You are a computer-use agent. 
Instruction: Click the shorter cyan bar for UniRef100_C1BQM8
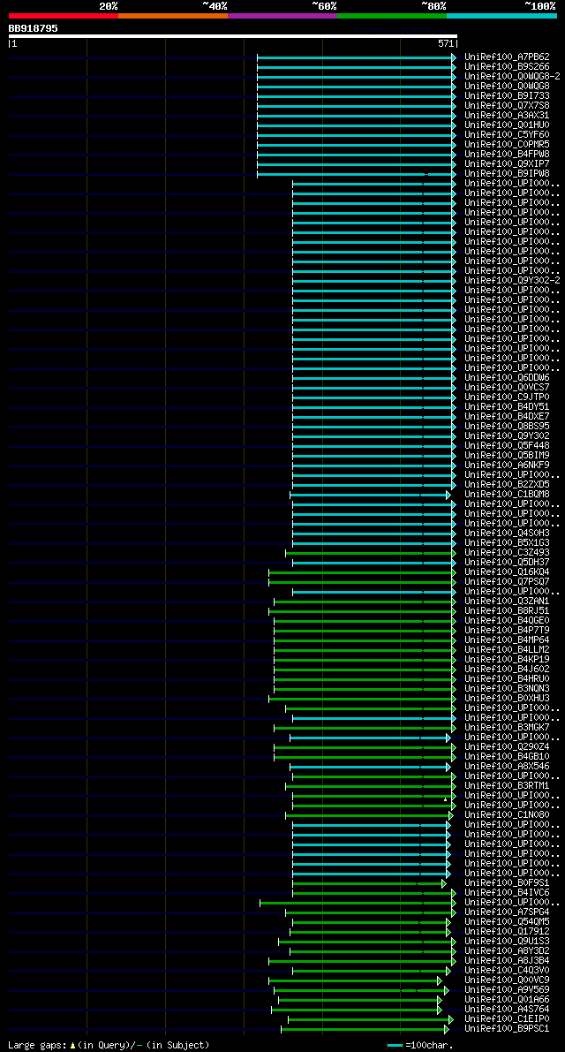(x=370, y=495)
